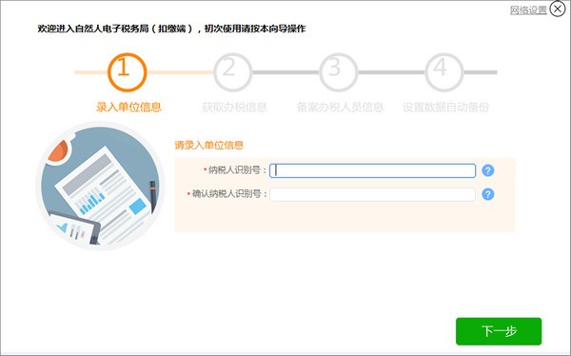Click help icon beside 纳税人识别号 field

487,170
